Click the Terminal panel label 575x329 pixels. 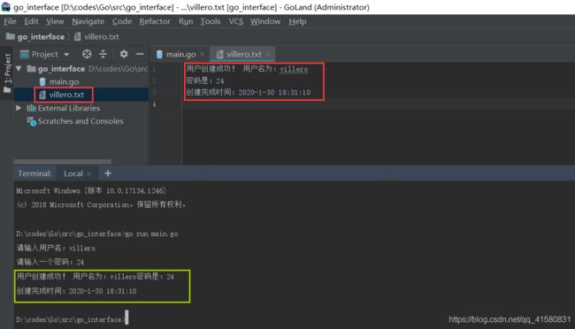(34, 173)
